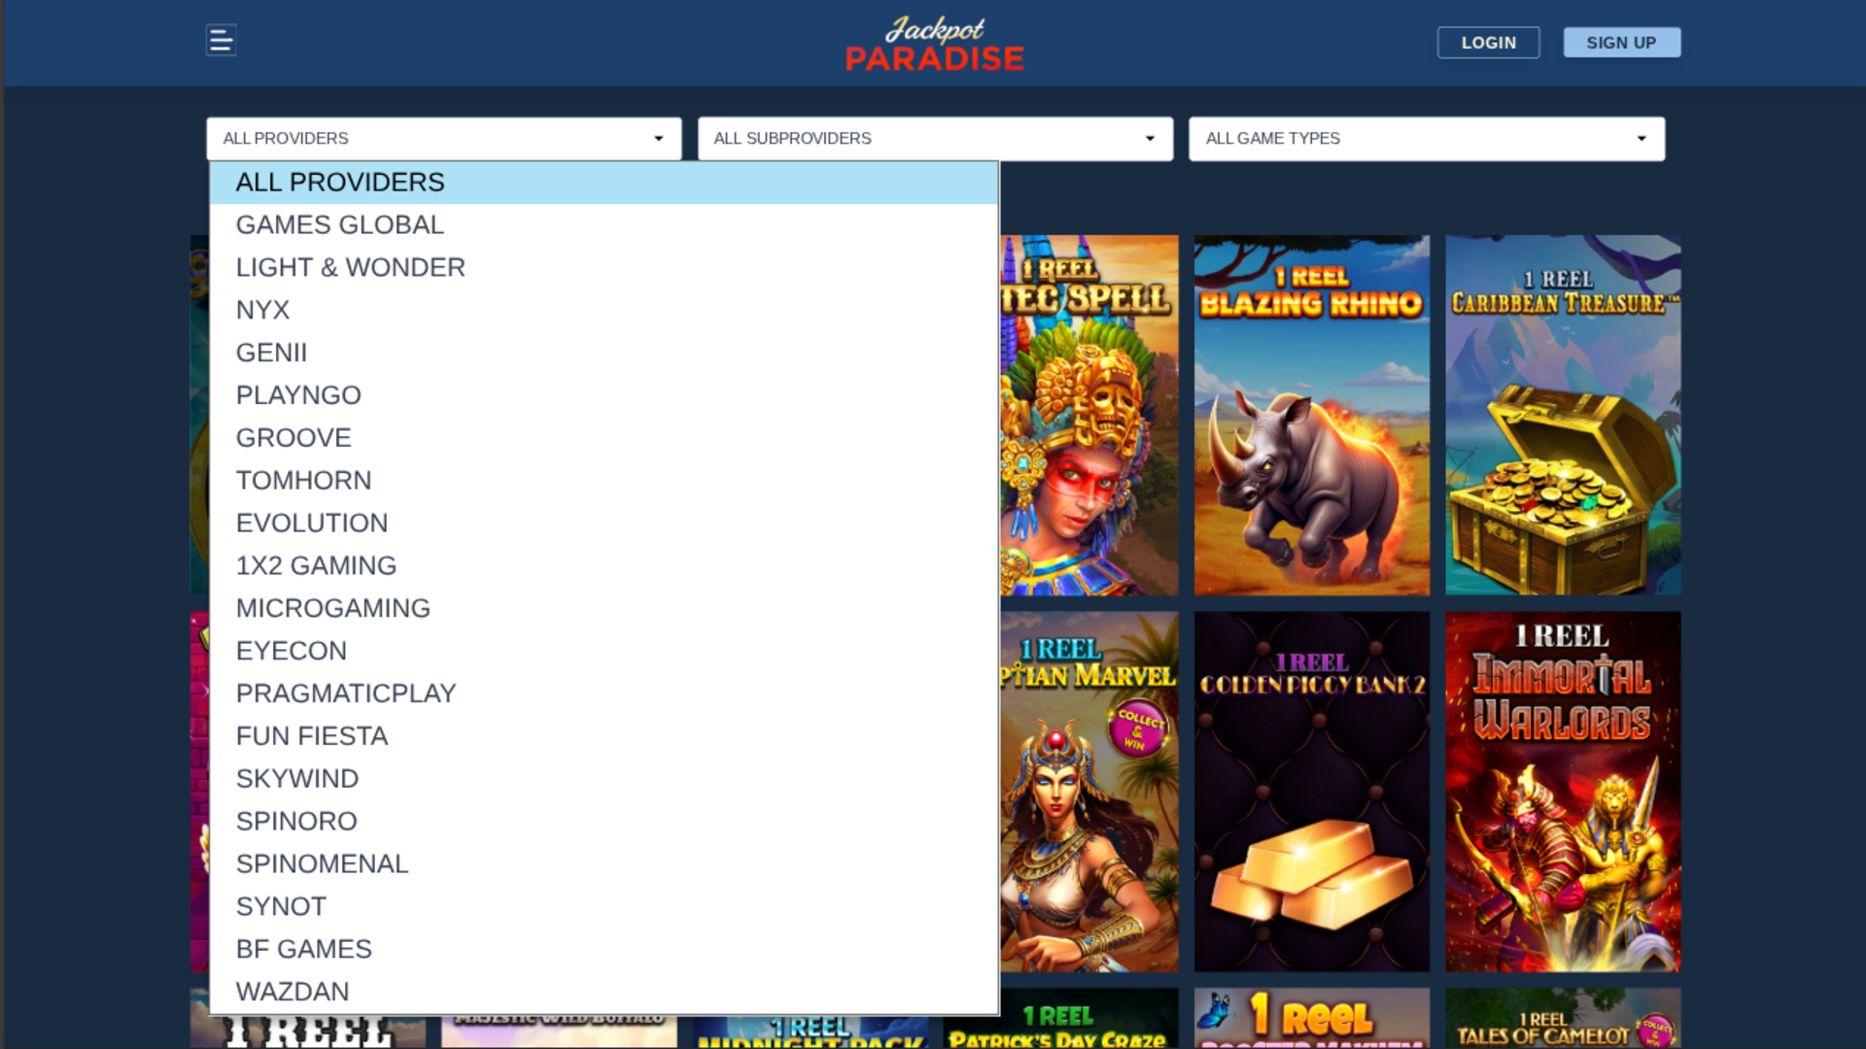Screen dimensions: 1866x1049
Task: Select SPINOMENAL provider entry
Action: [322, 863]
